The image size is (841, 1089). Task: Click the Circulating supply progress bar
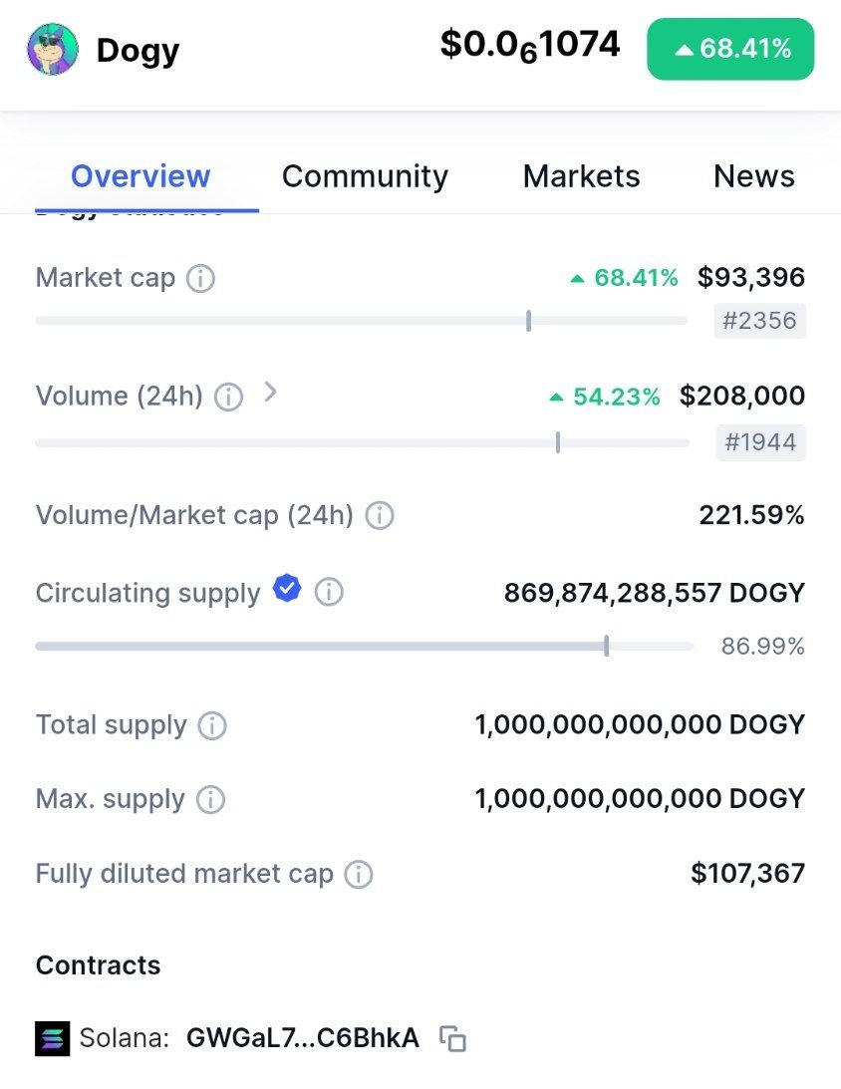tap(365, 647)
